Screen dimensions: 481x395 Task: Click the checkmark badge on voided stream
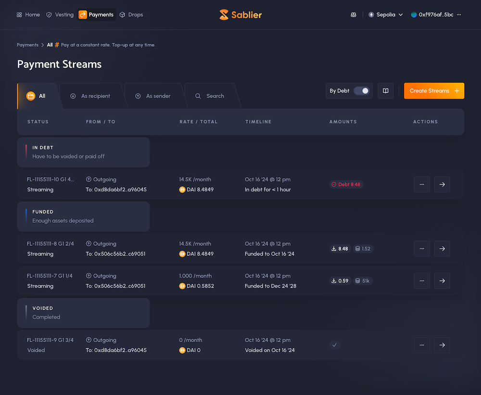point(335,345)
